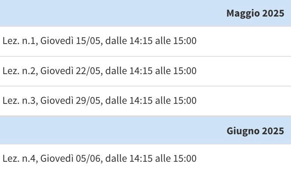Click the 15:00 end time of lesson 1
The image size is (291, 173).
pos(185,41)
